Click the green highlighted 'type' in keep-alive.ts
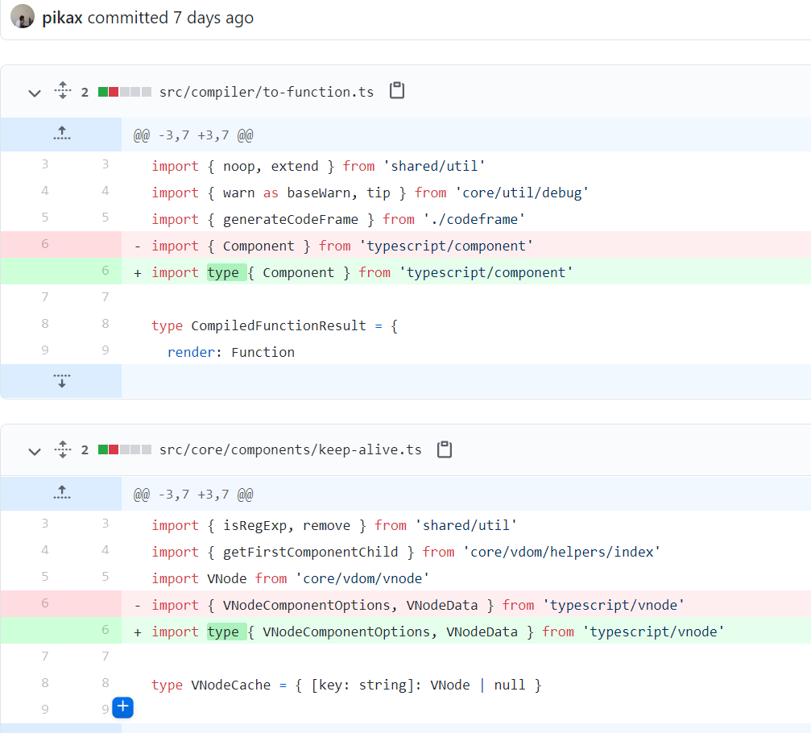 (224, 632)
